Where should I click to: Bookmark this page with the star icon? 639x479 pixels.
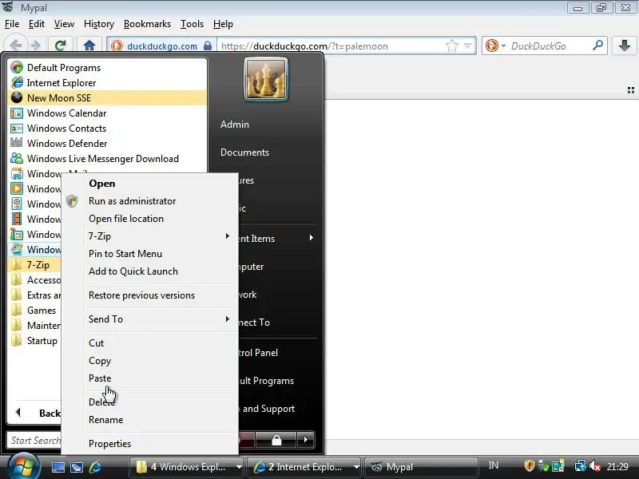(451, 46)
